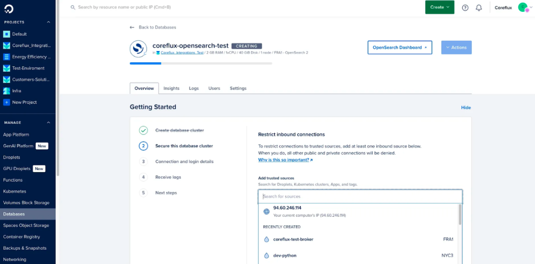This screenshot has width=535, height=264.
Task: Collapse the PROJECTS section chevron
Action: (x=48, y=22)
